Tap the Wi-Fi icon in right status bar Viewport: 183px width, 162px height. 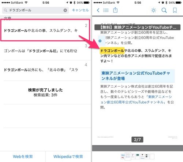[x=118, y=3]
